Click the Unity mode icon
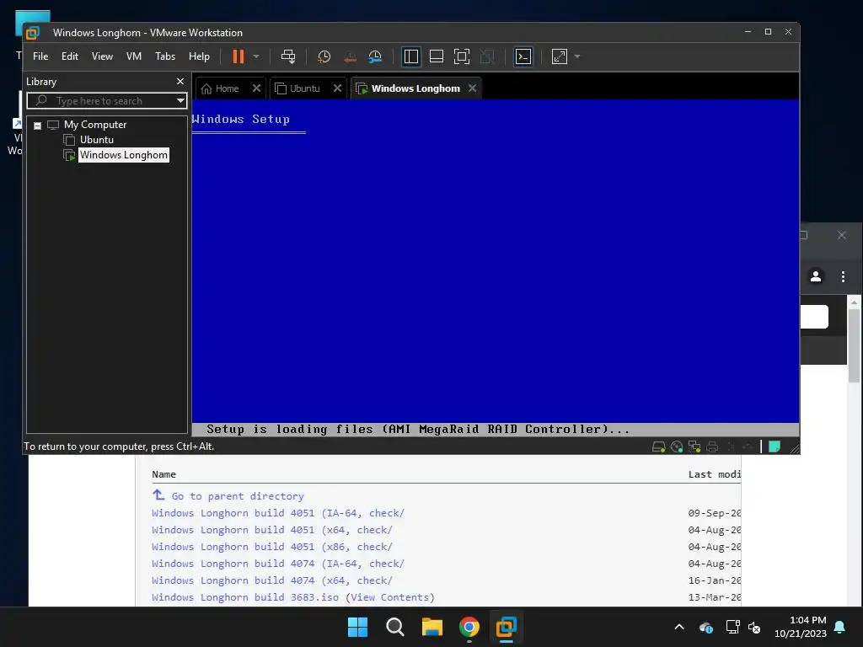This screenshot has width=863, height=647. coord(486,56)
